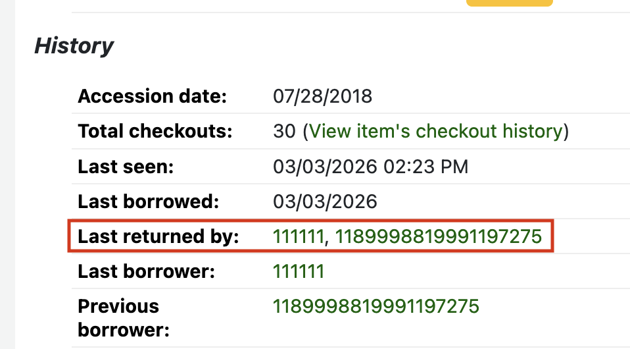
Task: Click the Previous borrower label
Action: point(118,317)
